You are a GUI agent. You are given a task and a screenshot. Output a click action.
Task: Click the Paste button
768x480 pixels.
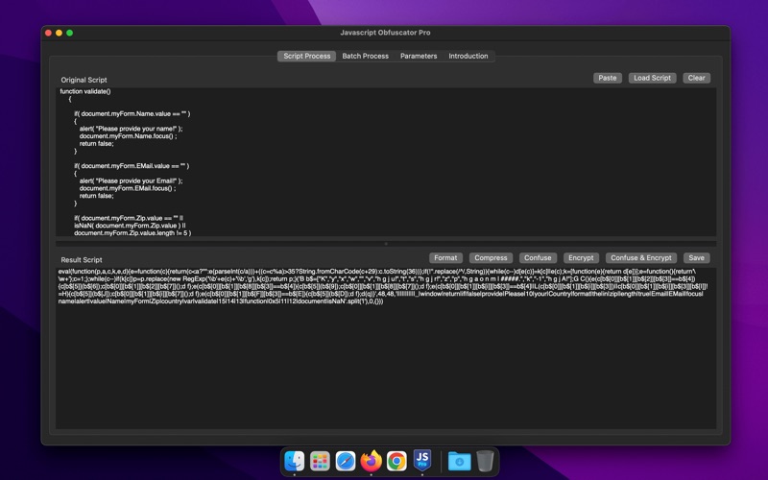pos(608,78)
